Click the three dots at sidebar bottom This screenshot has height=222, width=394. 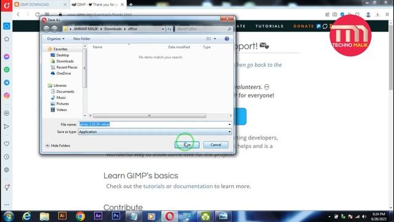[x=7, y=205]
